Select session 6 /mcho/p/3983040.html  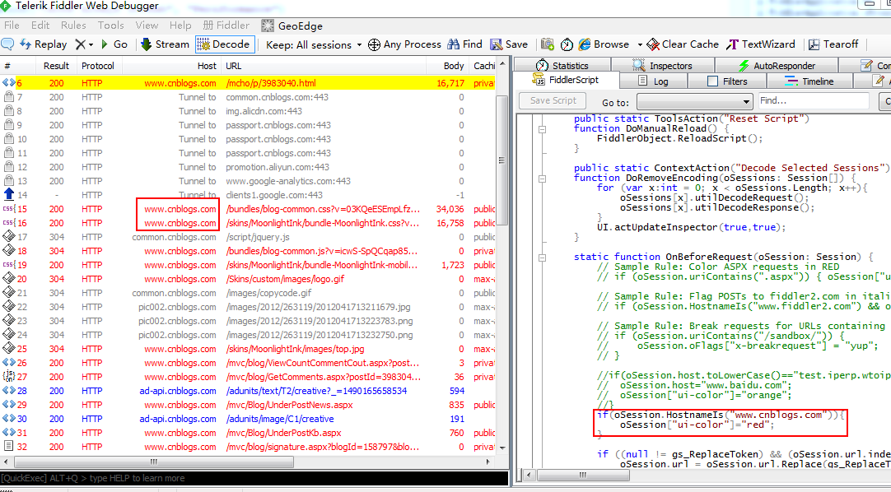tap(248, 83)
